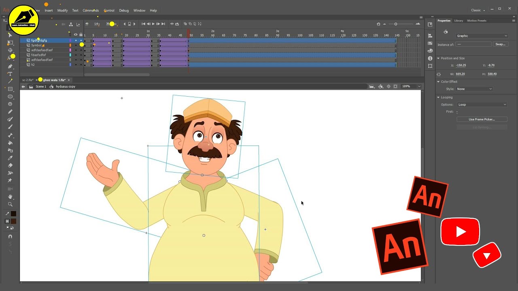Open the Color Effect Style dropdown

coord(474,89)
